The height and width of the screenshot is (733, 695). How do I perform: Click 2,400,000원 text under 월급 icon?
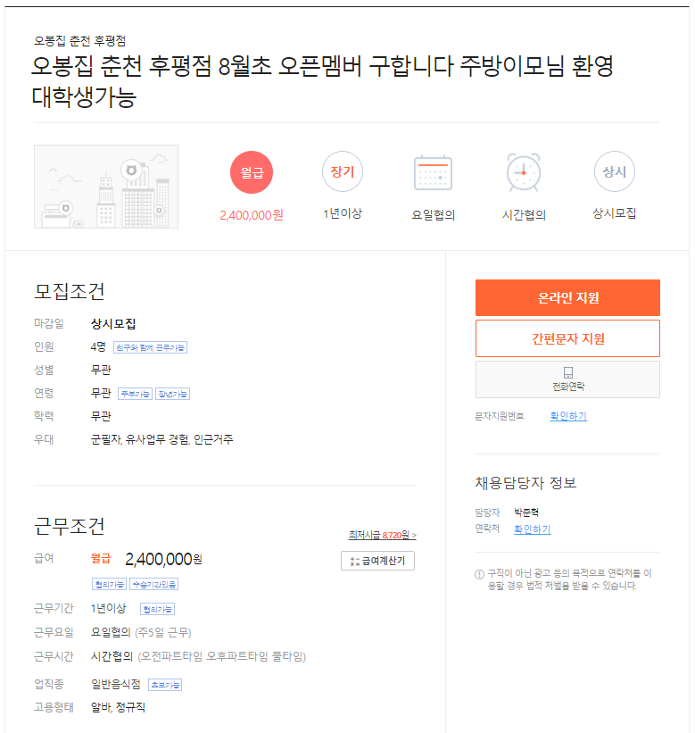point(252,215)
